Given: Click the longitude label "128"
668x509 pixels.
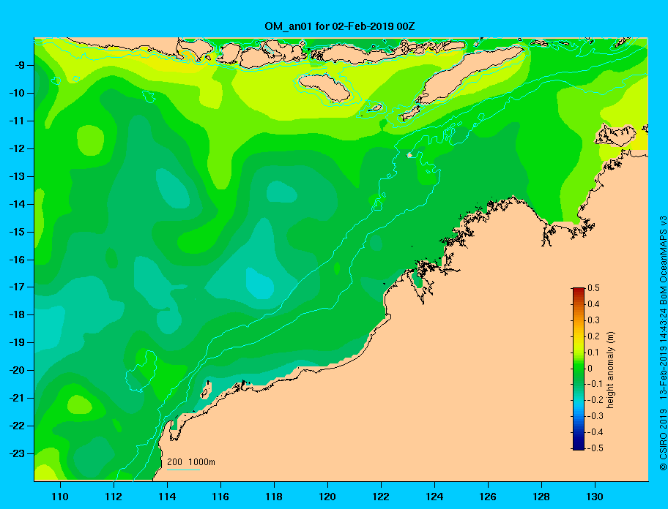Looking at the screenshot, I should [x=541, y=497].
